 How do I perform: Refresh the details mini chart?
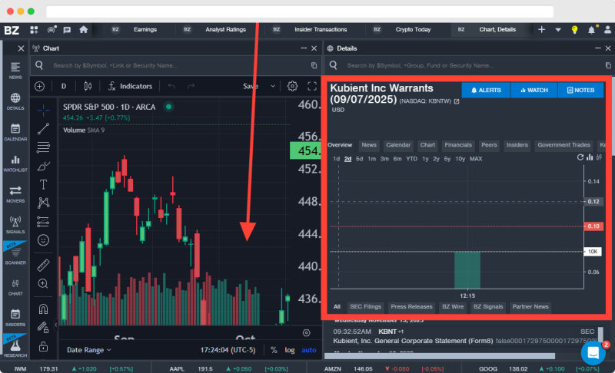580,157
